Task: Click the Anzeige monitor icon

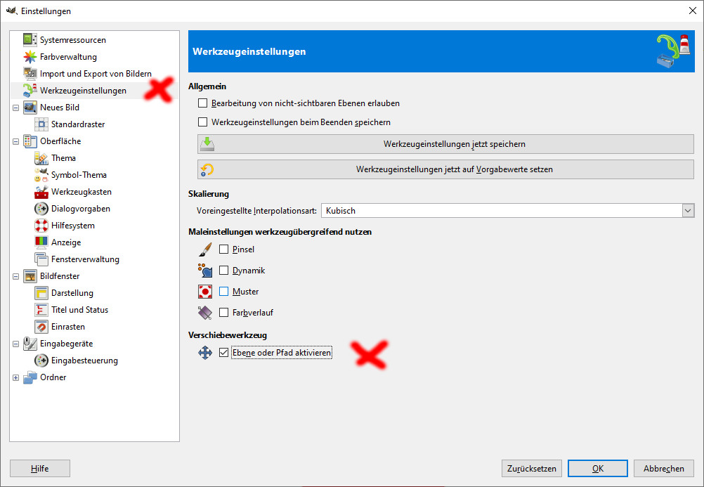Action: click(41, 242)
